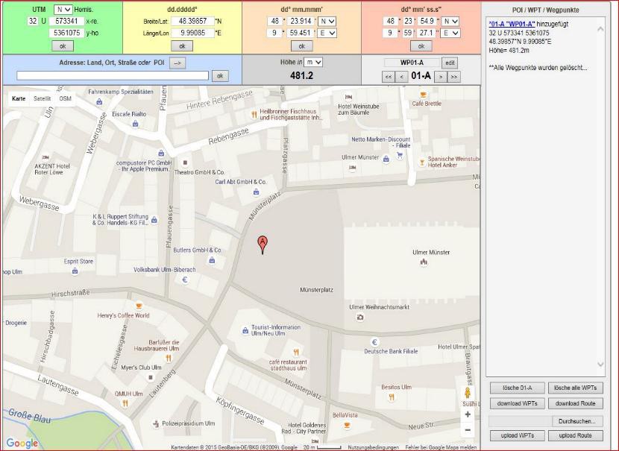Switch map to OSM layer
Screen dimensions: 619x451
pos(66,98)
